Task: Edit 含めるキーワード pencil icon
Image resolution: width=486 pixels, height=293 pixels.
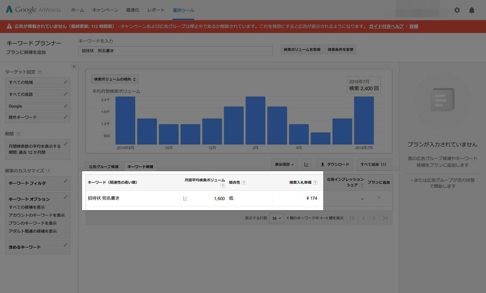Action: point(66,245)
